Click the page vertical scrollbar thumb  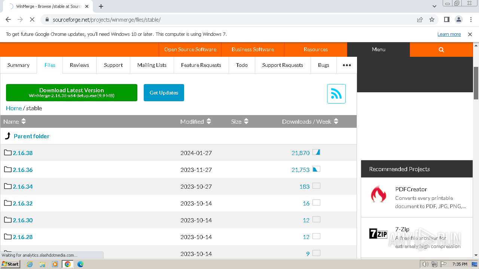[476, 83]
